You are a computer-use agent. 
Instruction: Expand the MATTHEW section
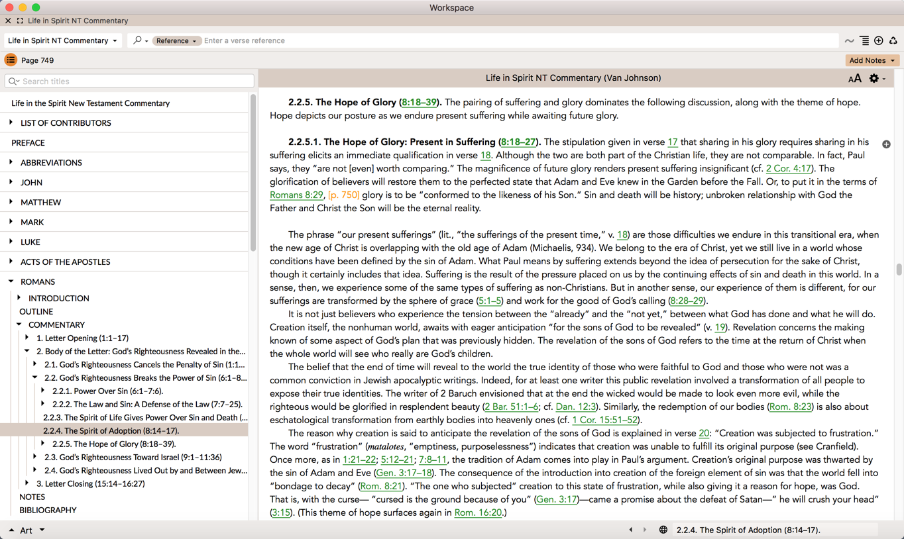point(11,202)
